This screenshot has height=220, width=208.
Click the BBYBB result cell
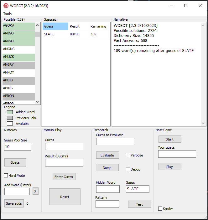pos(78,34)
